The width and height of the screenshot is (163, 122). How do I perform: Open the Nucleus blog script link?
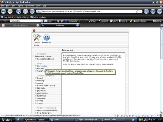coord(41,68)
